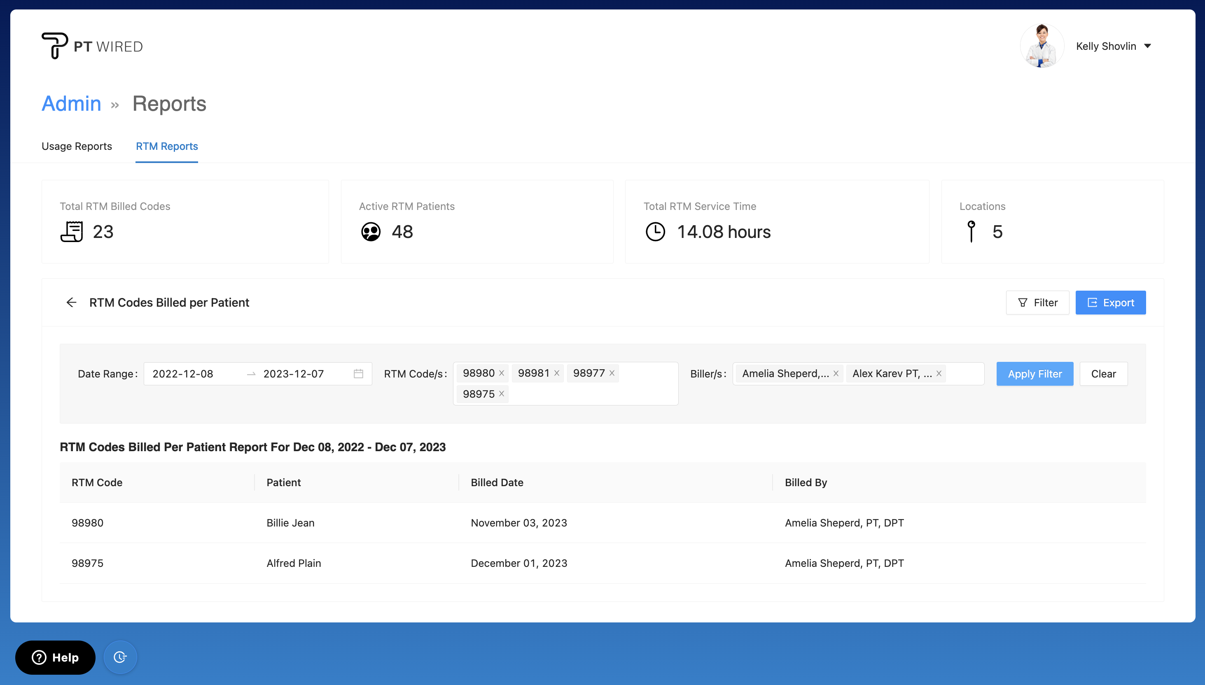This screenshot has width=1205, height=685.
Task: Remove the 98981 code tag
Action: coord(557,373)
